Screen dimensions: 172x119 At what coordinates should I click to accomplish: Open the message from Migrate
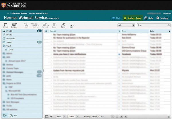[107, 70]
